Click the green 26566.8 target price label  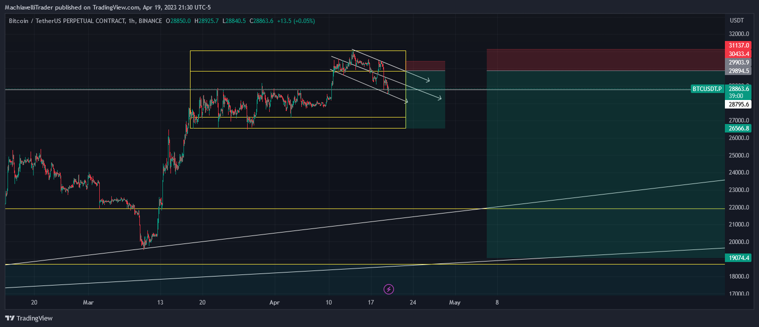(x=738, y=128)
